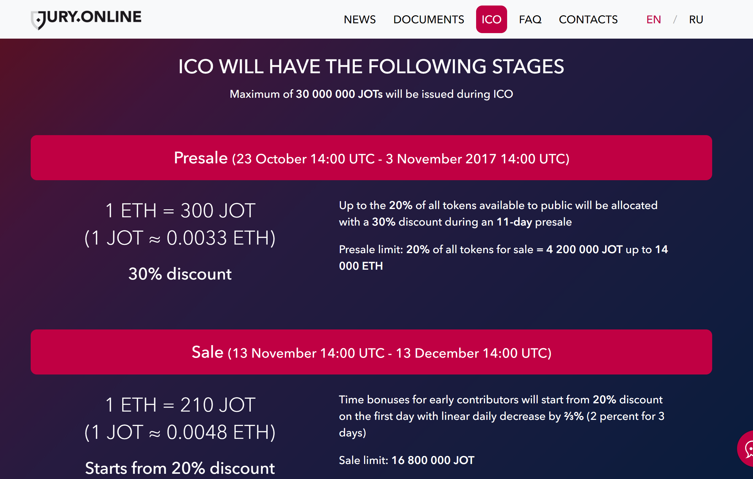753x479 pixels.
Task: Go to the DOCUMENTS page
Action: tap(429, 19)
